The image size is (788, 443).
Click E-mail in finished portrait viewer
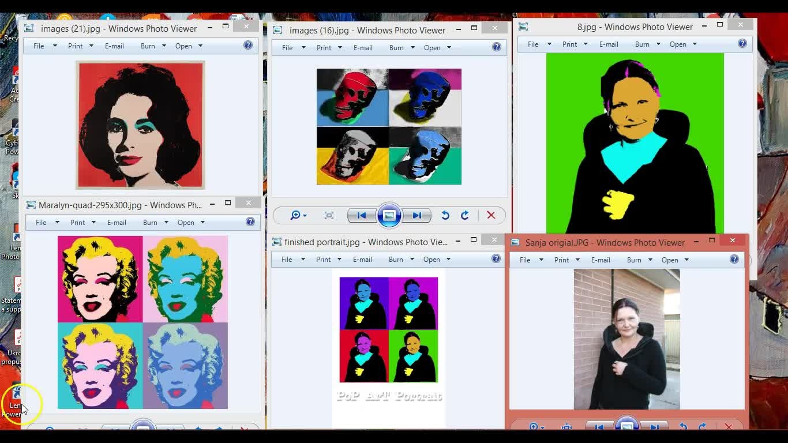362,259
